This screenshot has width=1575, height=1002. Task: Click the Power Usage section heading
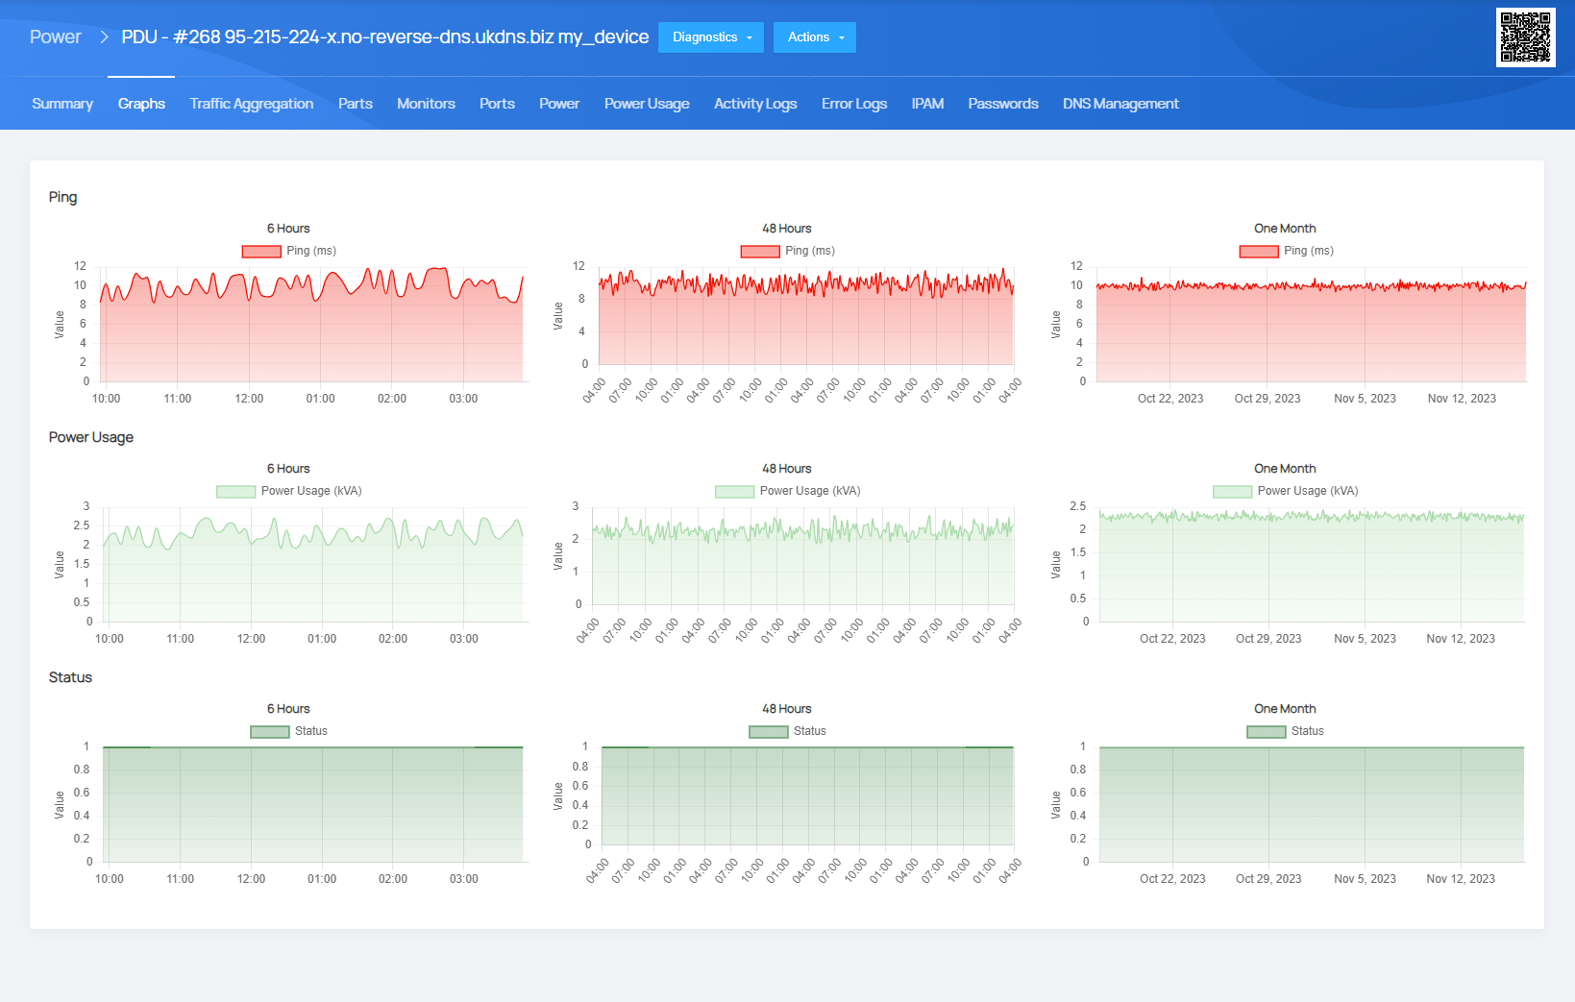91,437
